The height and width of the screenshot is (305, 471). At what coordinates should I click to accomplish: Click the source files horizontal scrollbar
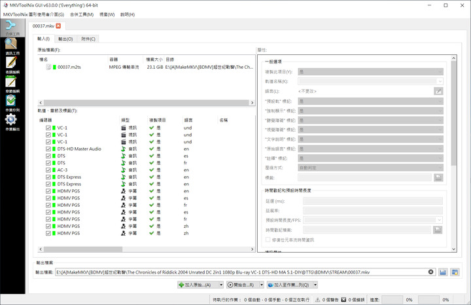[147, 103]
